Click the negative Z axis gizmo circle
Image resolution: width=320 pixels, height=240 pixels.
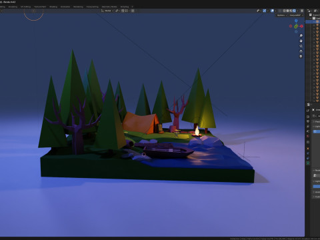(296, 31)
